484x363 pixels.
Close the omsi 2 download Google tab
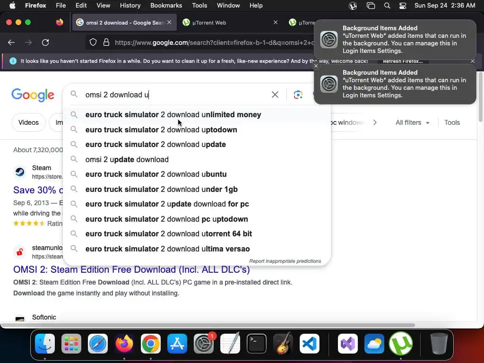[169, 22]
